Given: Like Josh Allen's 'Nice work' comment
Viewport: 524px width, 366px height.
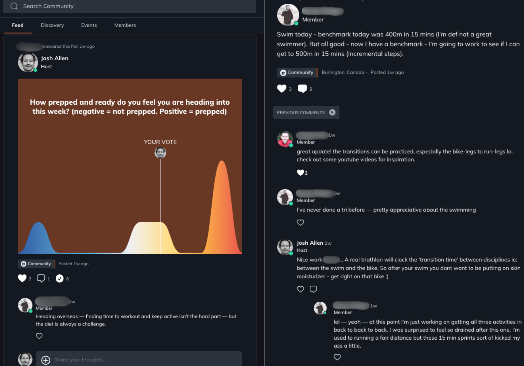Looking at the screenshot, I should point(300,289).
